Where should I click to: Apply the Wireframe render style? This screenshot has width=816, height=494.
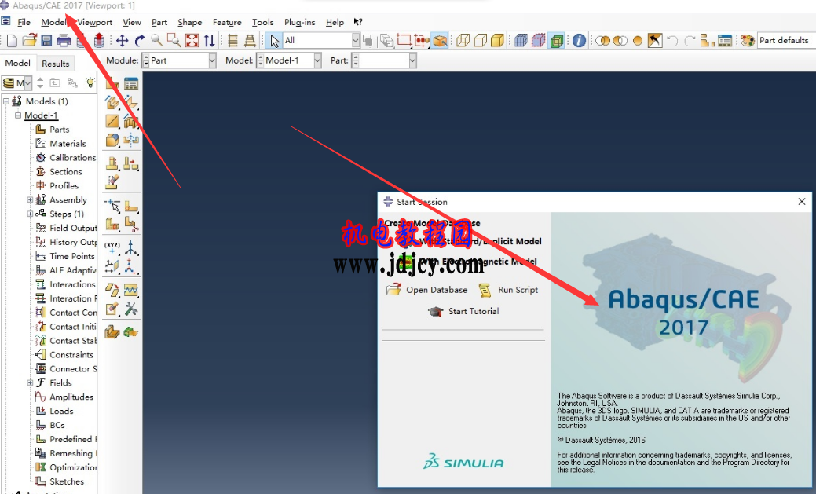[463, 40]
